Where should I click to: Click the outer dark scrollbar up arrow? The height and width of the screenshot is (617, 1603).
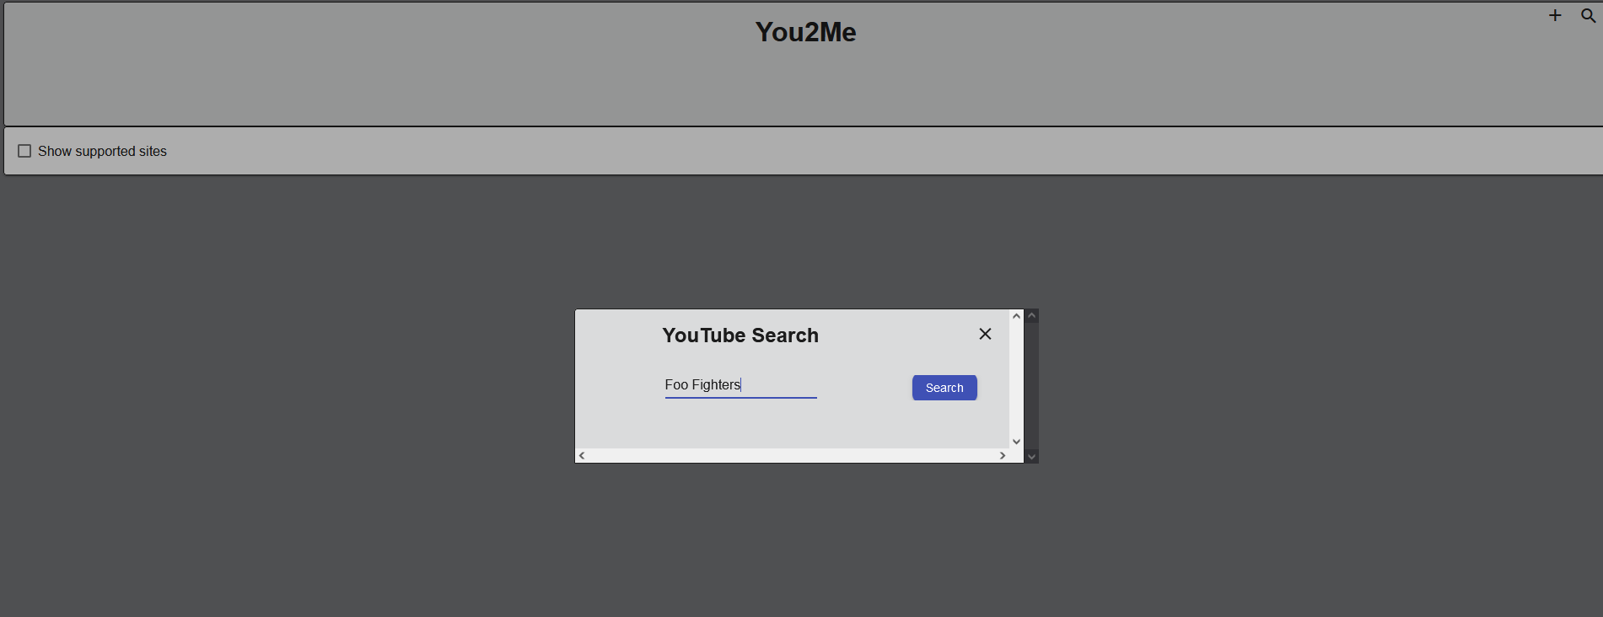pos(1031,316)
